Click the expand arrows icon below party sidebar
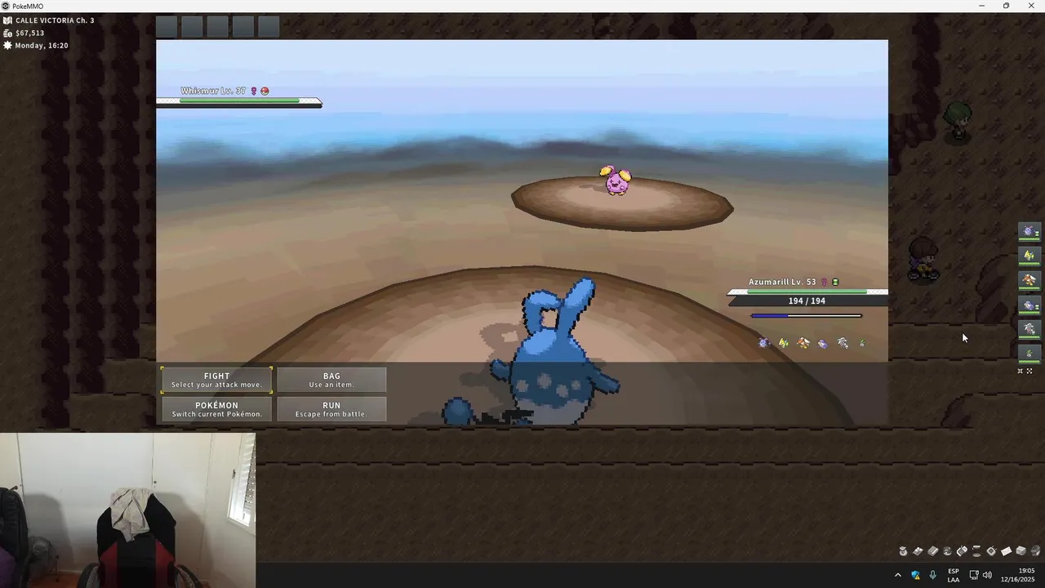 point(1029,371)
